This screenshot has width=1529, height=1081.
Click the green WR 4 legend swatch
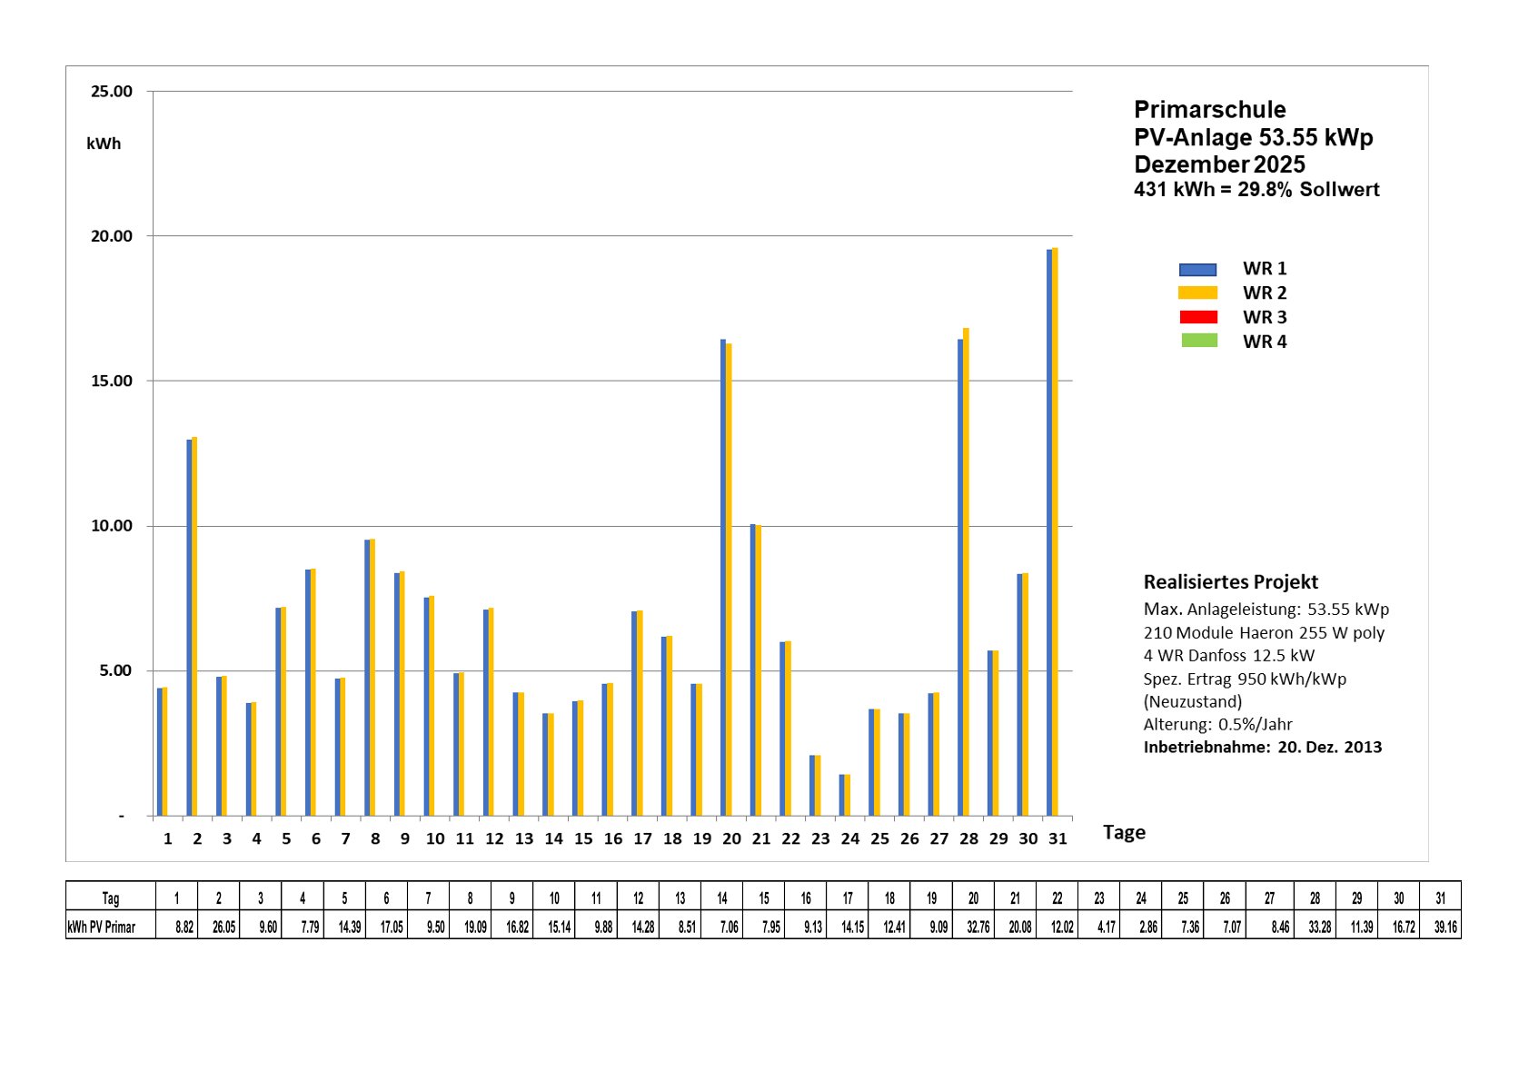(x=1198, y=341)
